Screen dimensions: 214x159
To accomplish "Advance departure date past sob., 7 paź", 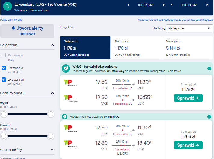I will click(x=164, y=5).
